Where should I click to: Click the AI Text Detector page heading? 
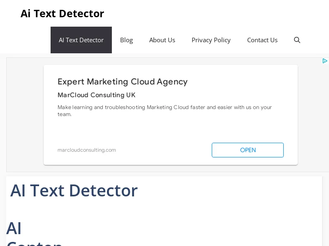[74, 190]
